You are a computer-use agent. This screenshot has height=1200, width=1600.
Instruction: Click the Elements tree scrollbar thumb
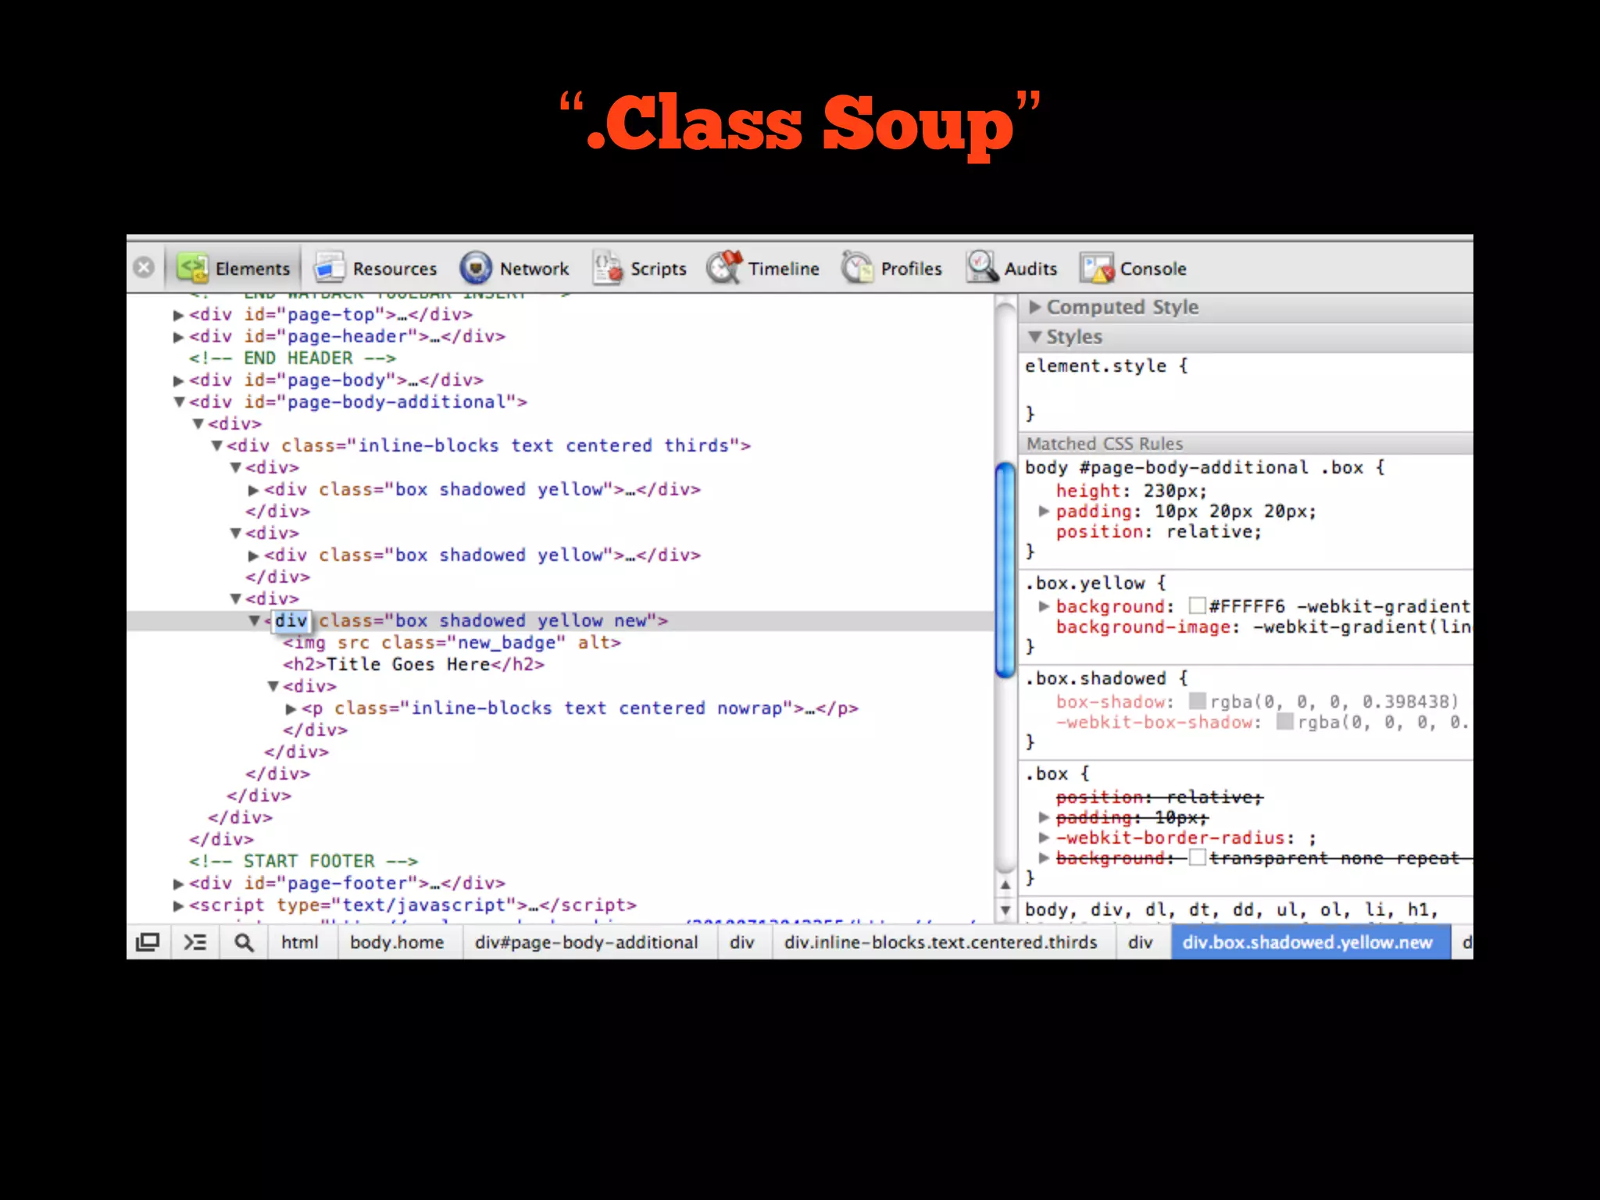point(1005,570)
